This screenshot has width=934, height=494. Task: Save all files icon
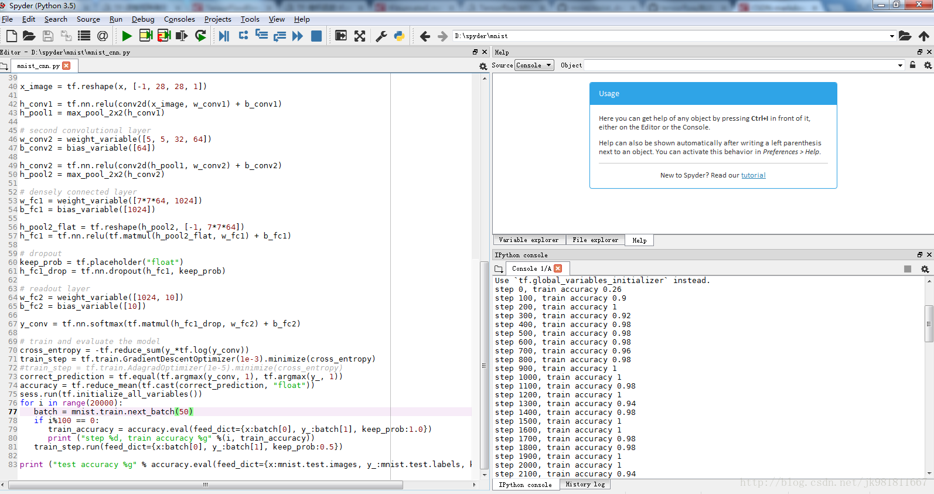[x=66, y=36]
